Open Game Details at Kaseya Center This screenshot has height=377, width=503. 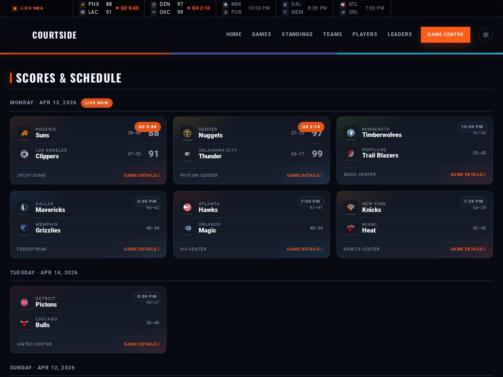(x=468, y=249)
